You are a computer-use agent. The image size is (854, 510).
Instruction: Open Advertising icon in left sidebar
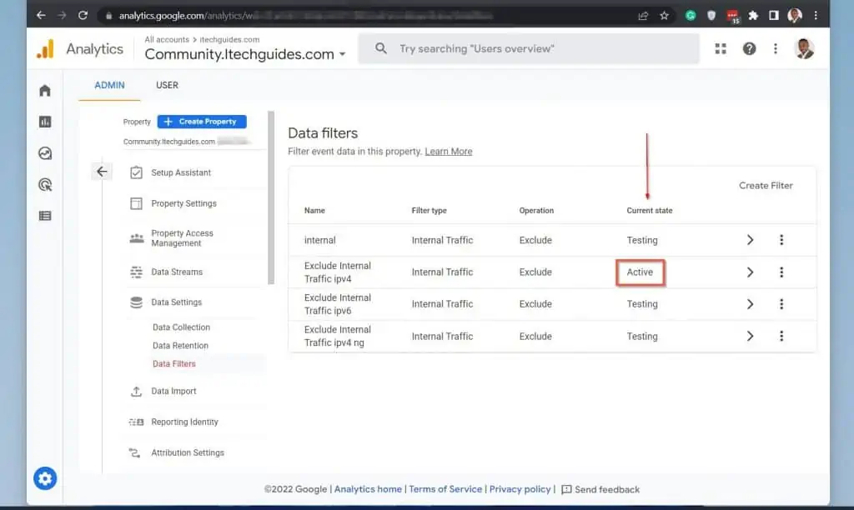(x=45, y=184)
